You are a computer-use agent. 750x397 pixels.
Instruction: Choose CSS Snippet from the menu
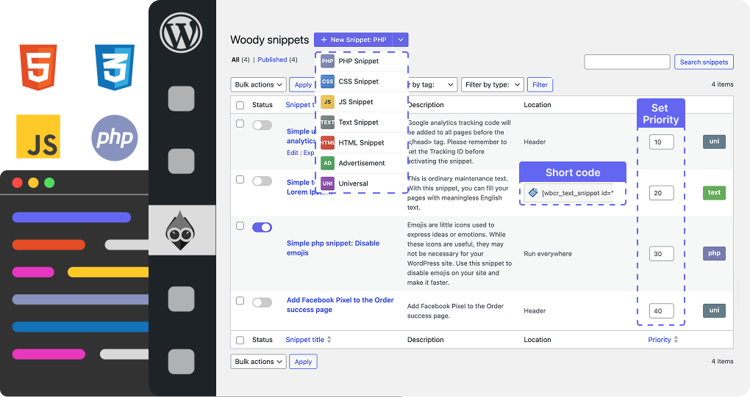pyautogui.click(x=358, y=81)
